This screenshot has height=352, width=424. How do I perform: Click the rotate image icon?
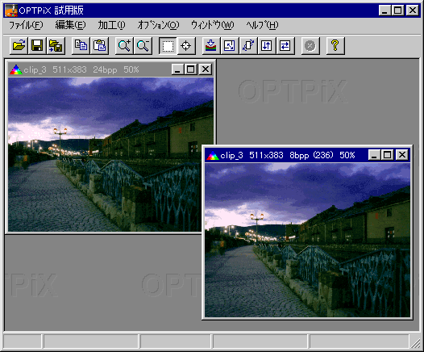248,45
